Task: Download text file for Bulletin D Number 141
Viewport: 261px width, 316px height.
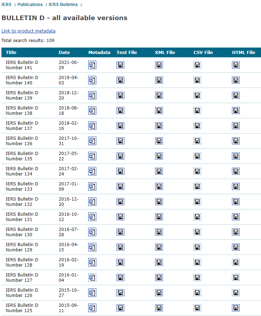Action: tap(120, 65)
